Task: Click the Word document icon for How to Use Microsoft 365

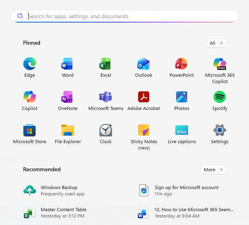Action: click(143, 213)
